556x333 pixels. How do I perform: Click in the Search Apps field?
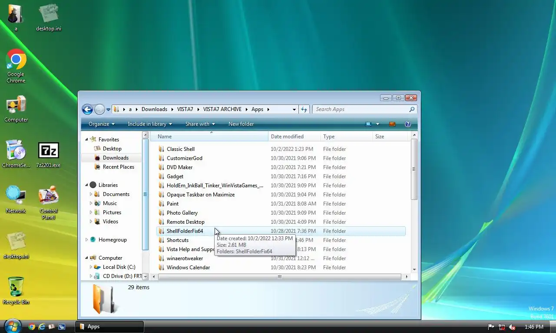pos(361,109)
